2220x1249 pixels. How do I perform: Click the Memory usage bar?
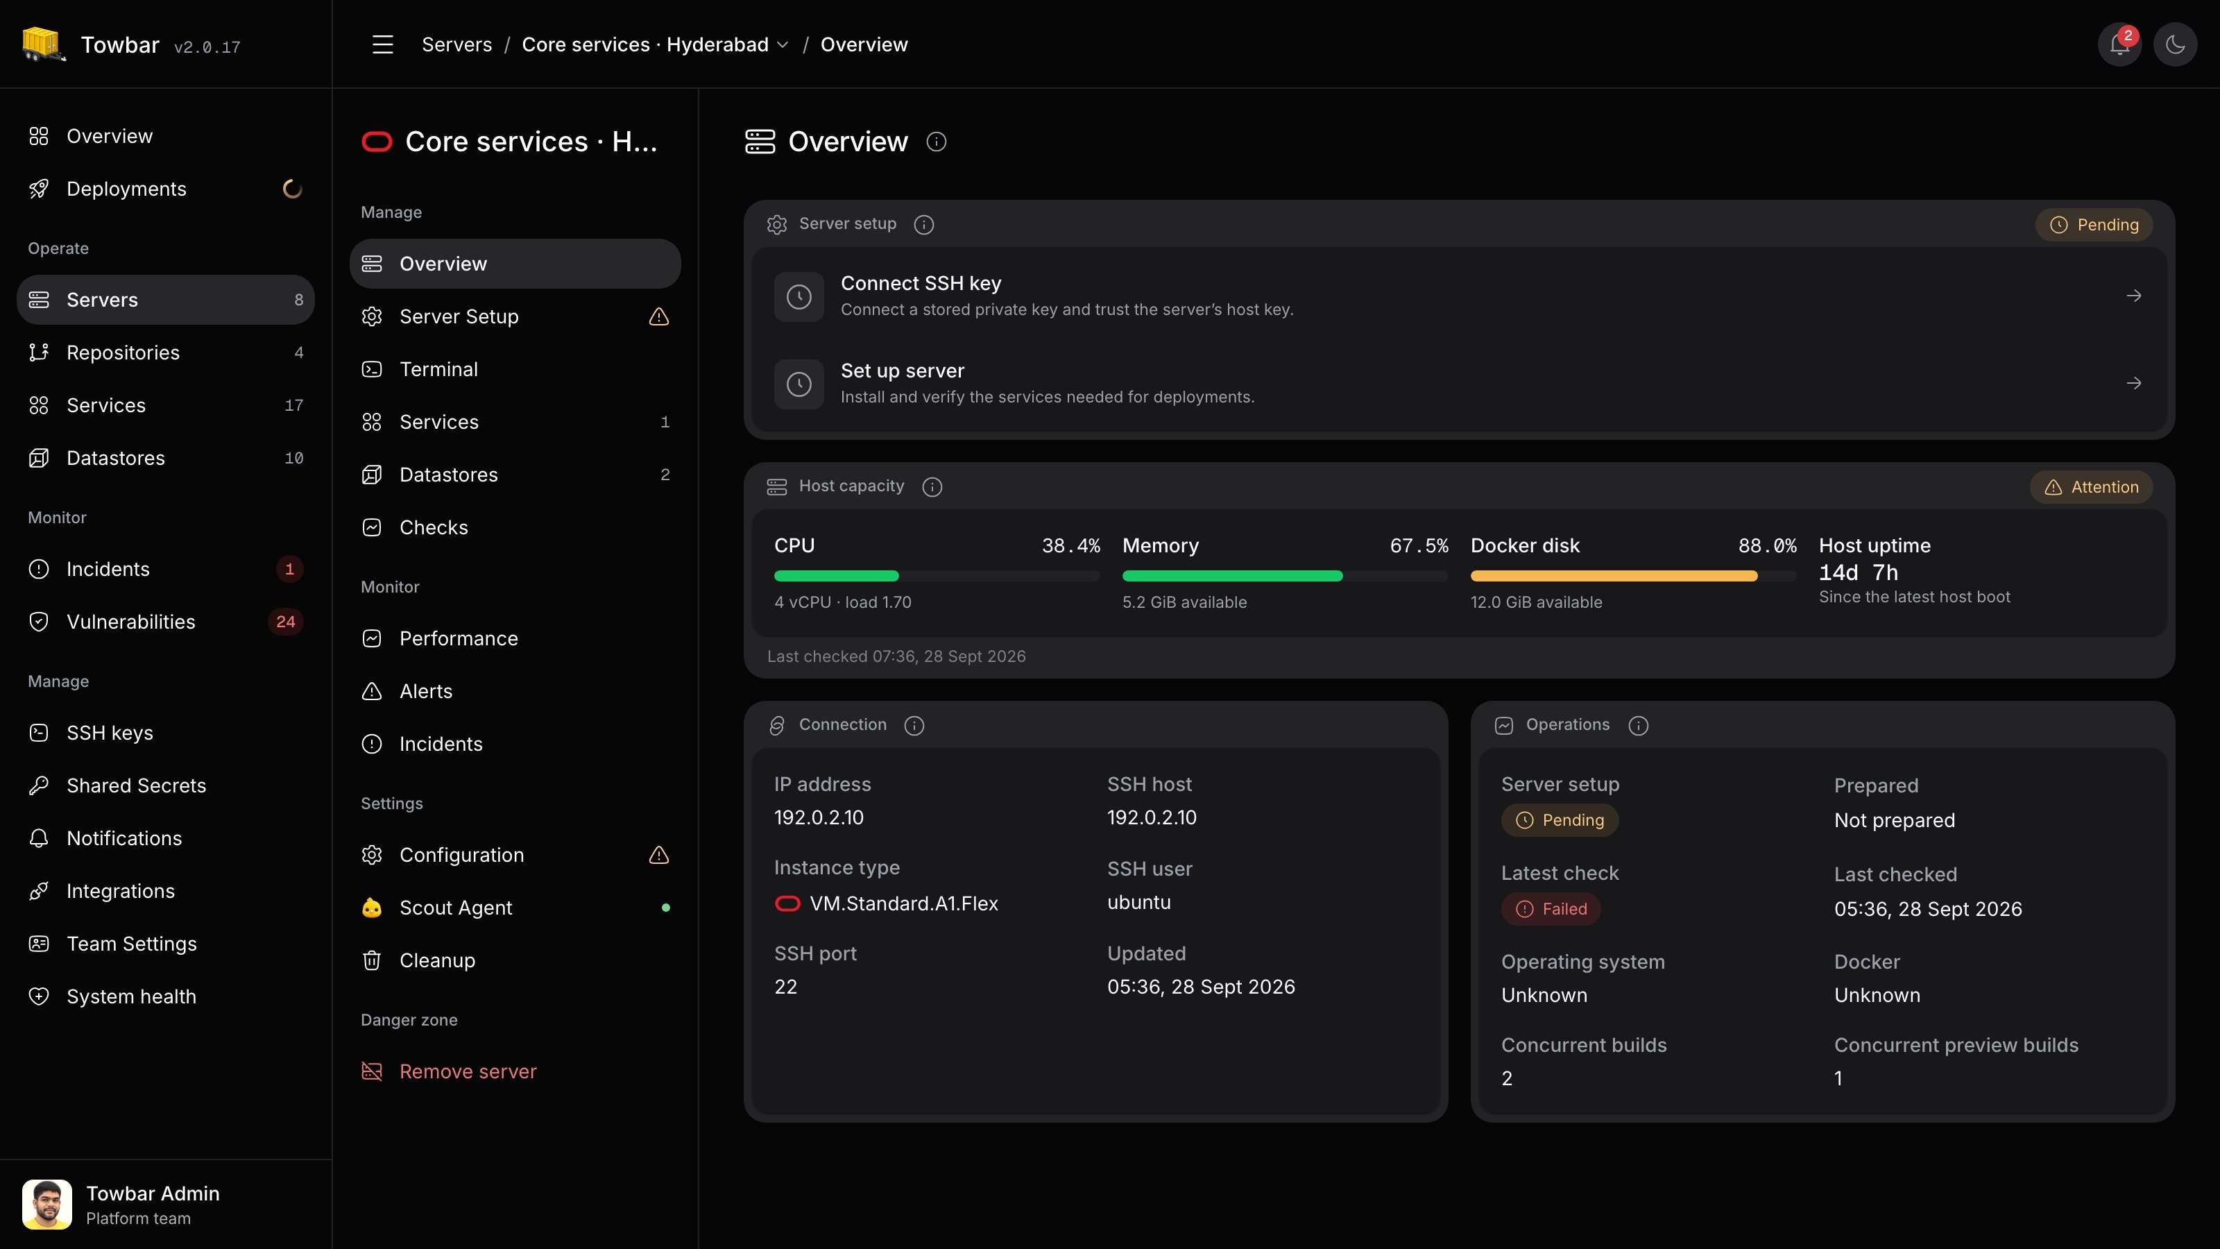[x=1285, y=576]
